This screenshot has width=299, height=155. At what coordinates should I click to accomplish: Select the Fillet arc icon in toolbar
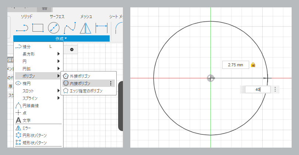118,28
